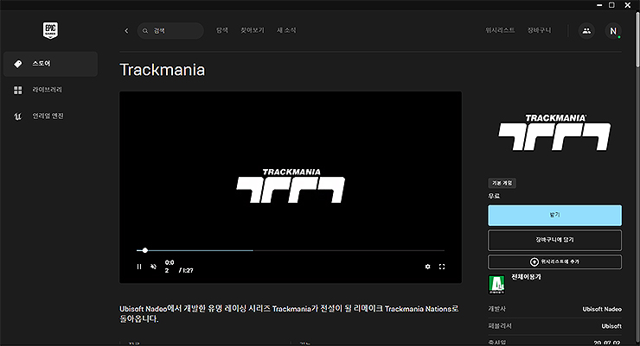640x346 pixels.
Task: Click the Ubisoft Nadeo developer name
Action: click(602, 310)
